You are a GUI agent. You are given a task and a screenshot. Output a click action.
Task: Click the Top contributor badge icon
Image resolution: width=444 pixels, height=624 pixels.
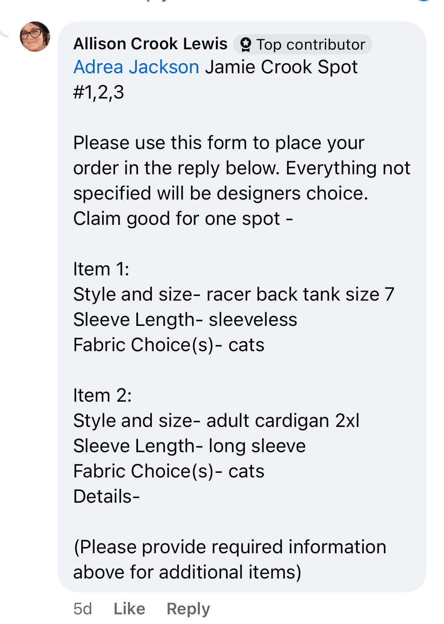click(245, 44)
